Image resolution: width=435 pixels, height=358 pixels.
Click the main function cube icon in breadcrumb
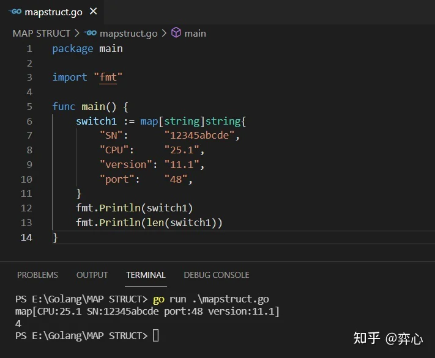tap(176, 33)
